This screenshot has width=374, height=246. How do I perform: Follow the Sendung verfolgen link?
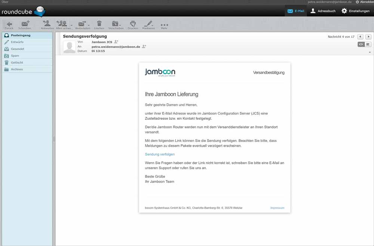[x=160, y=154]
